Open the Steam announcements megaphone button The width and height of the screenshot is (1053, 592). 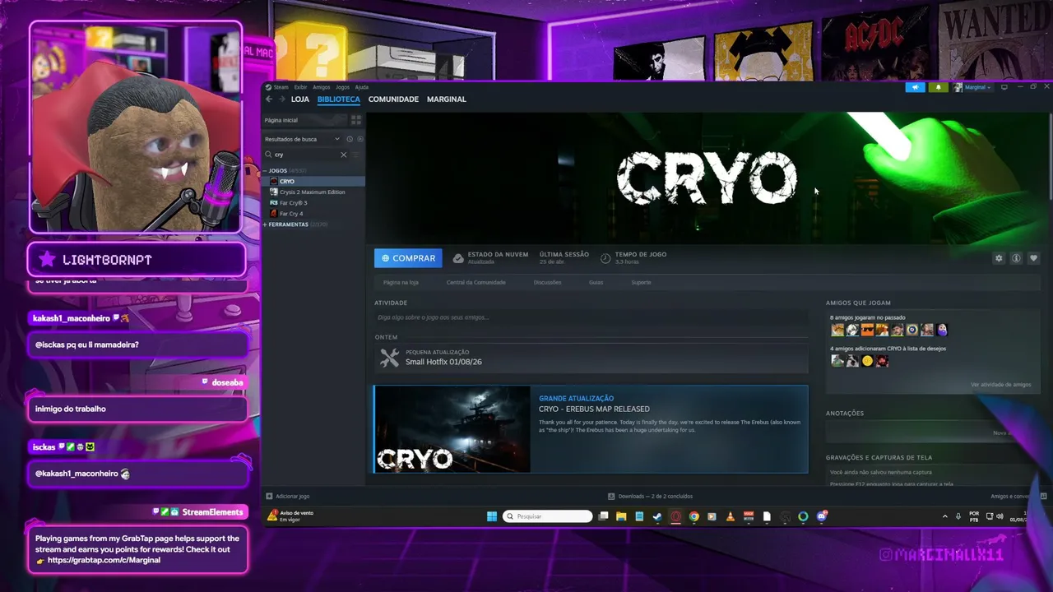[915, 87]
